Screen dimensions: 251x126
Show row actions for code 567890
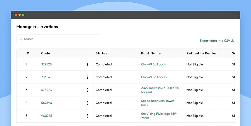tap(88, 103)
